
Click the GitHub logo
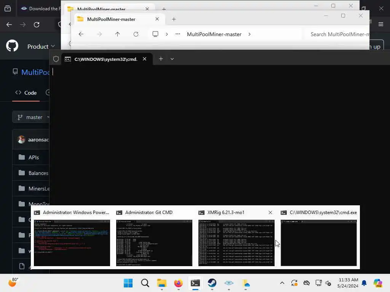coord(12,46)
